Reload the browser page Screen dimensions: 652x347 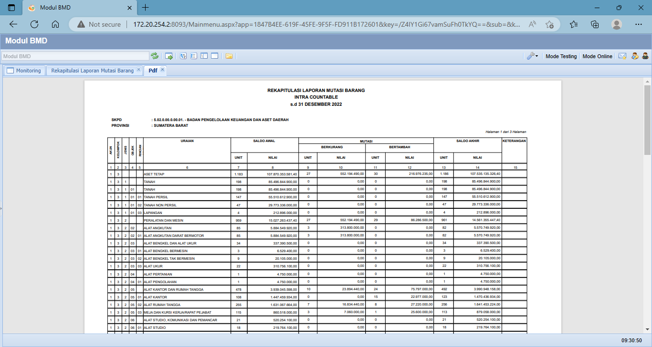coord(34,24)
